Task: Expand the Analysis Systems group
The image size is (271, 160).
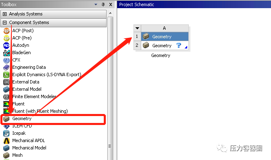Action: pyautogui.click(x=4, y=14)
